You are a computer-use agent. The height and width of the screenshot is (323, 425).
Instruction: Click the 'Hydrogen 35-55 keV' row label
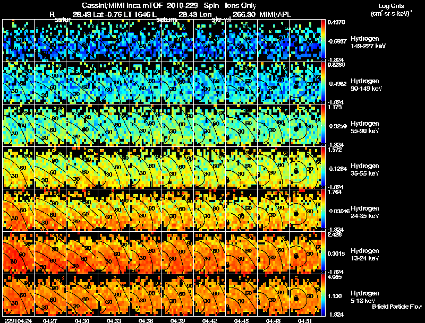pos(365,170)
